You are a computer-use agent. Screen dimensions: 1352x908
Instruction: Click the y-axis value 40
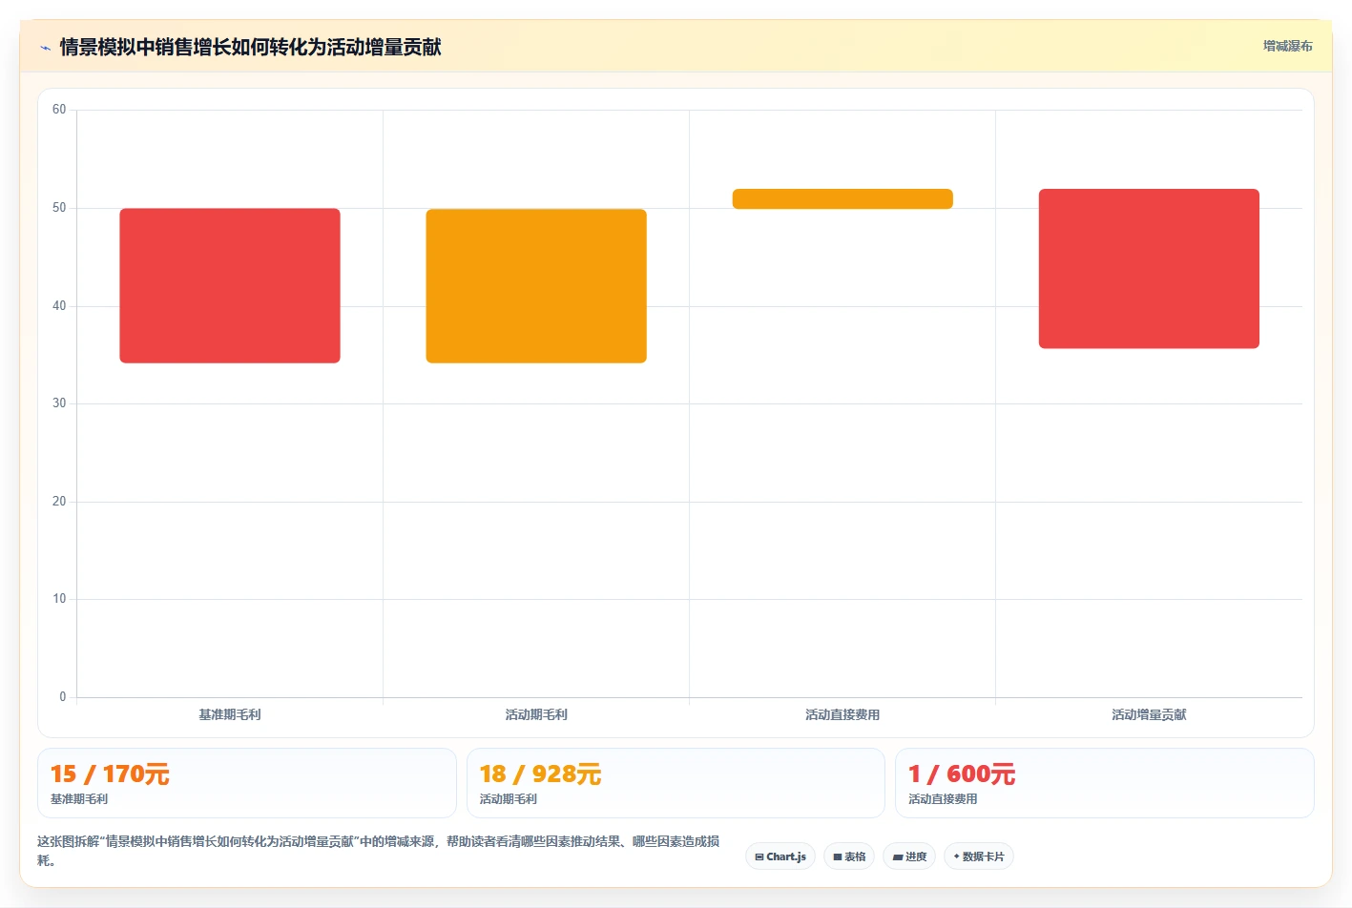(x=59, y=306)
